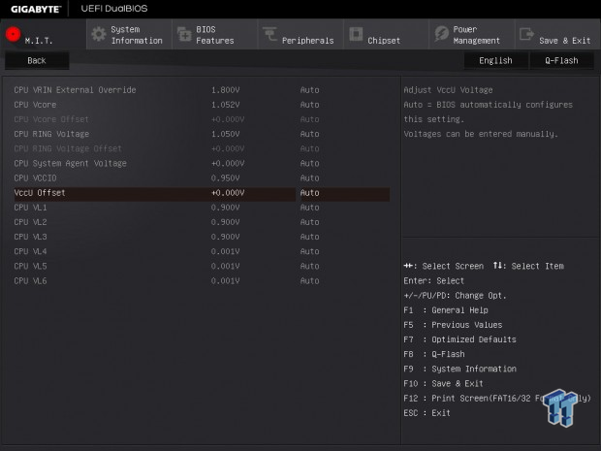
Task: Open Auto option for CPU Vcore
Action: pos(309,105)
